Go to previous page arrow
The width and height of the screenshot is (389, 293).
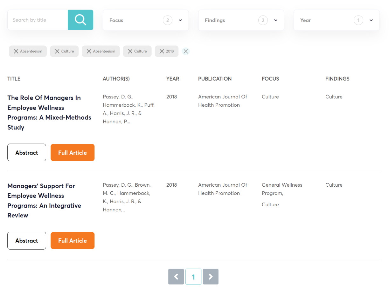coord(176,277)
